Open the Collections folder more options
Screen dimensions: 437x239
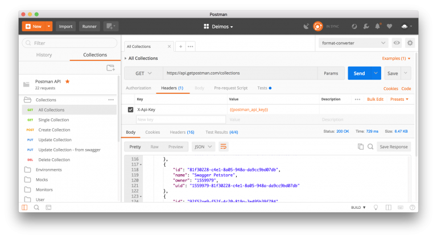click(x=111, y=100)
